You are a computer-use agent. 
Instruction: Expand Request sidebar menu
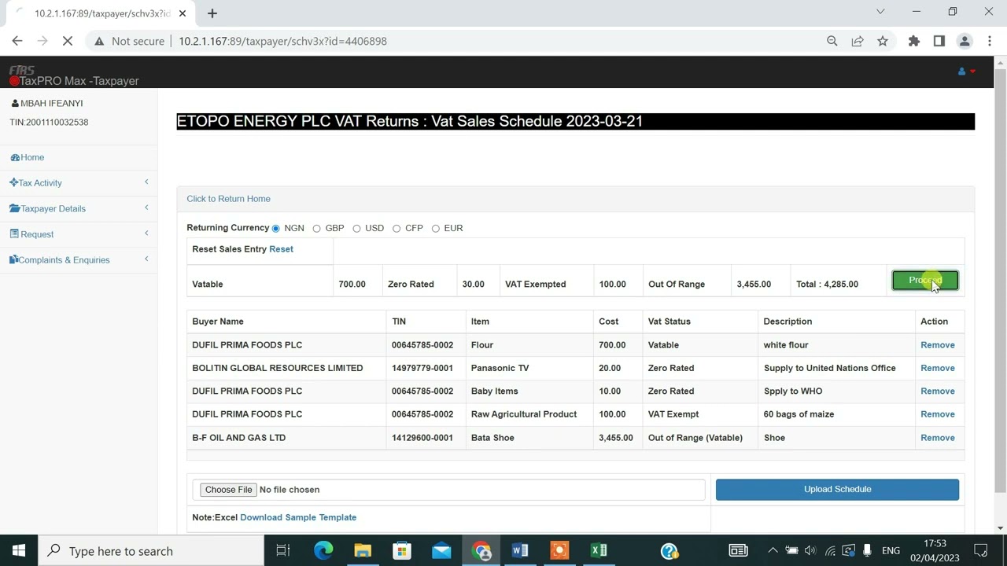click(79, 234)
